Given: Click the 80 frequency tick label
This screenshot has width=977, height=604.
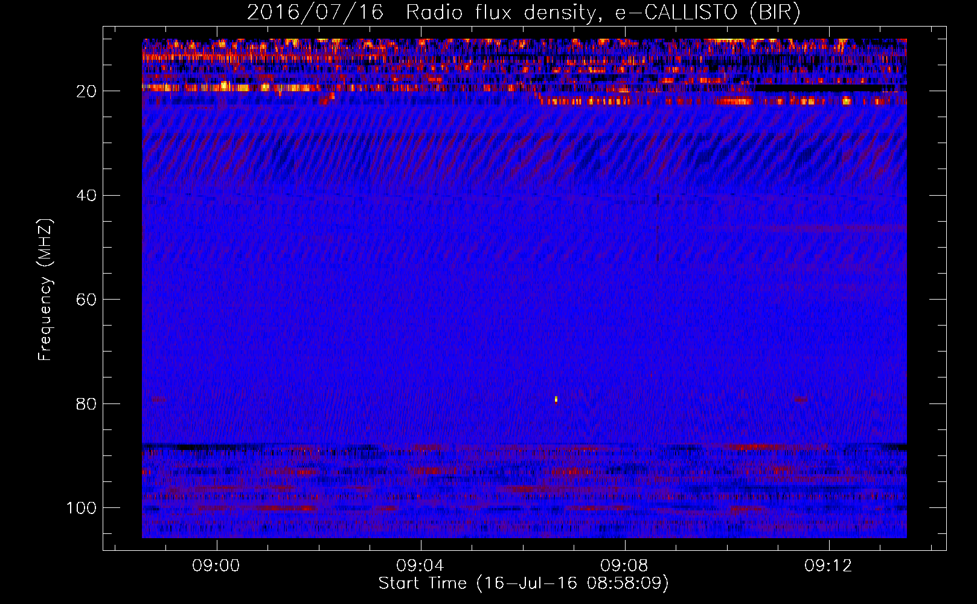Looking at the screenshot, I should tap(86, 404).
